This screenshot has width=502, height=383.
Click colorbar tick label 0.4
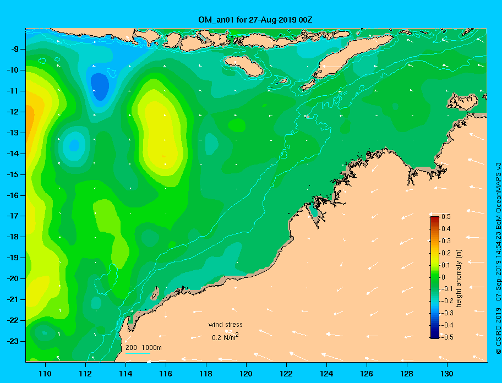tap(446, 229)
